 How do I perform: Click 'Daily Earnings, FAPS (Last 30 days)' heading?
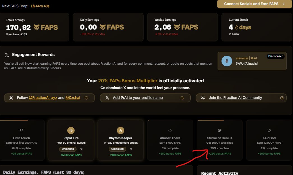coord(44,172)
